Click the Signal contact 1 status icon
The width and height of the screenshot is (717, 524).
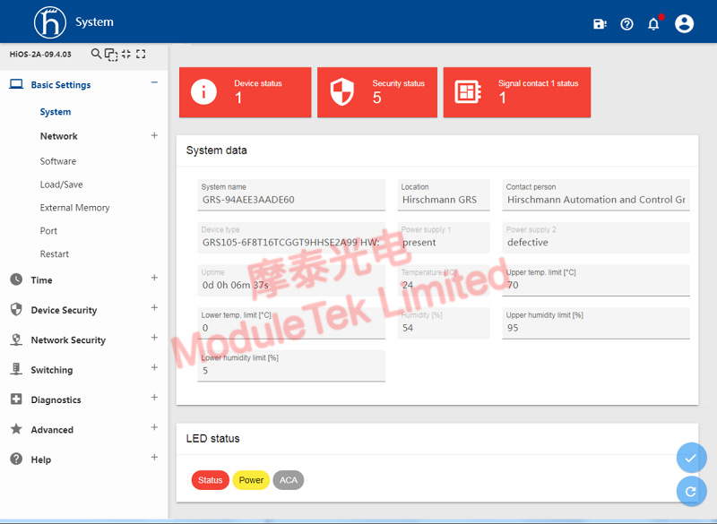click(x=468, y=92)
